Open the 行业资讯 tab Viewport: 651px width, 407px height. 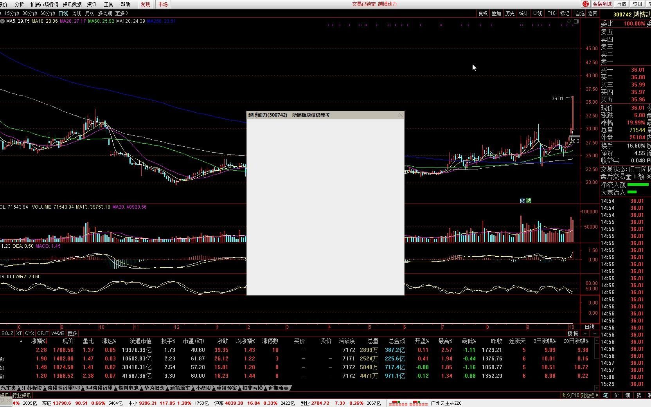[x=22, y=396]
